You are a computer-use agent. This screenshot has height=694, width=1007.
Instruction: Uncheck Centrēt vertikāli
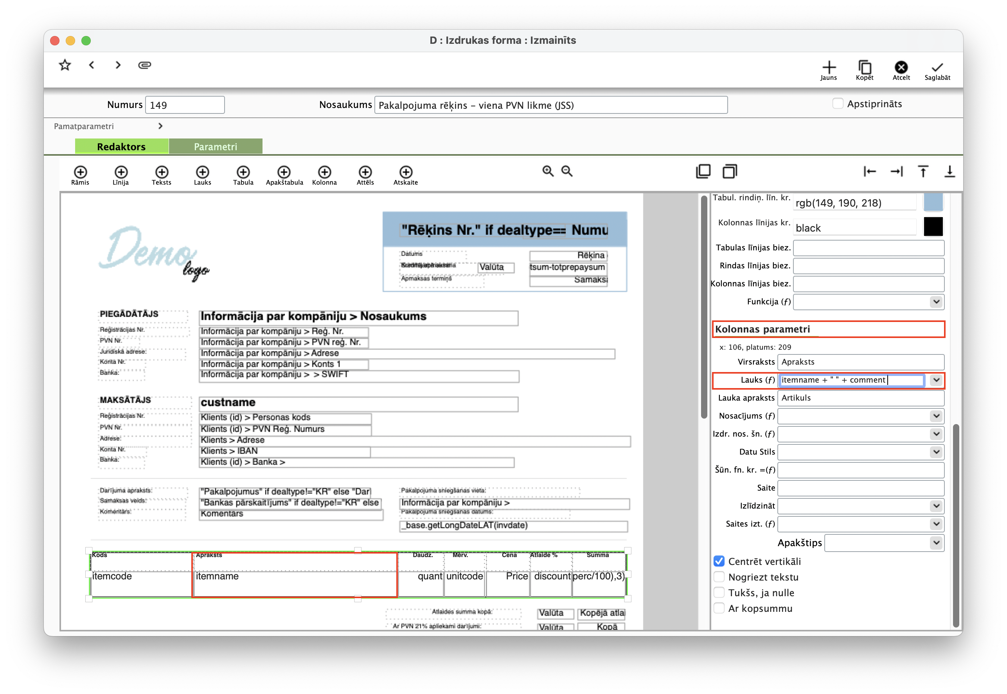pyautogui.click(x=719, y=561)
